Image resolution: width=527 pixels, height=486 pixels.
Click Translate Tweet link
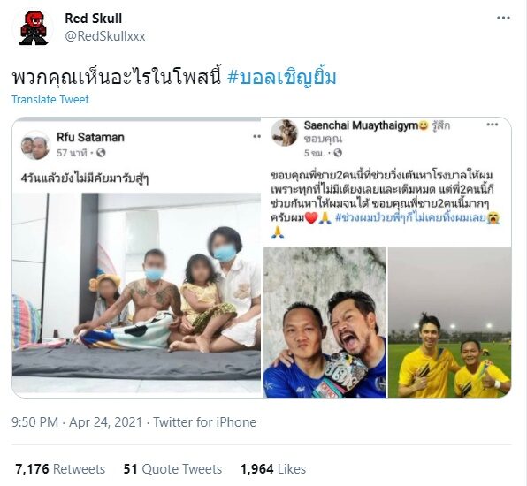coord(50,100)
